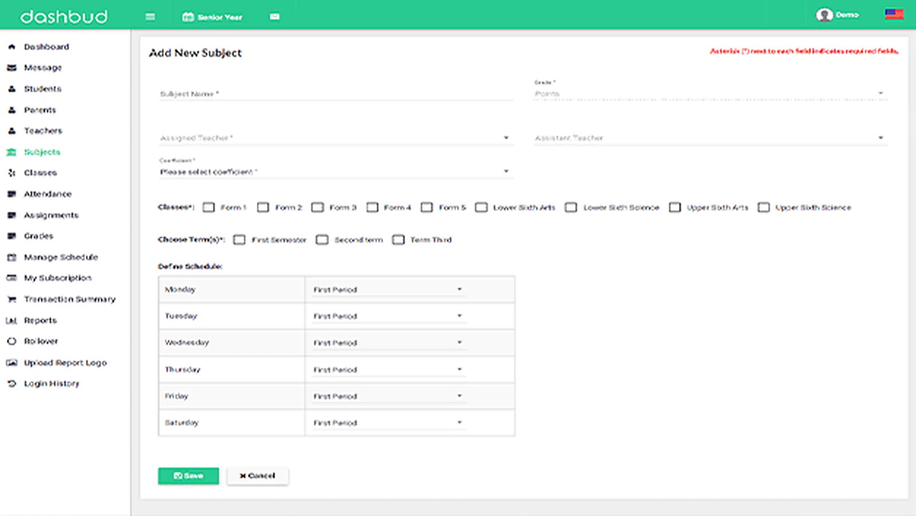Click the Login History icon
This screenshot has width=916, height=516.
tap(11, 384)
